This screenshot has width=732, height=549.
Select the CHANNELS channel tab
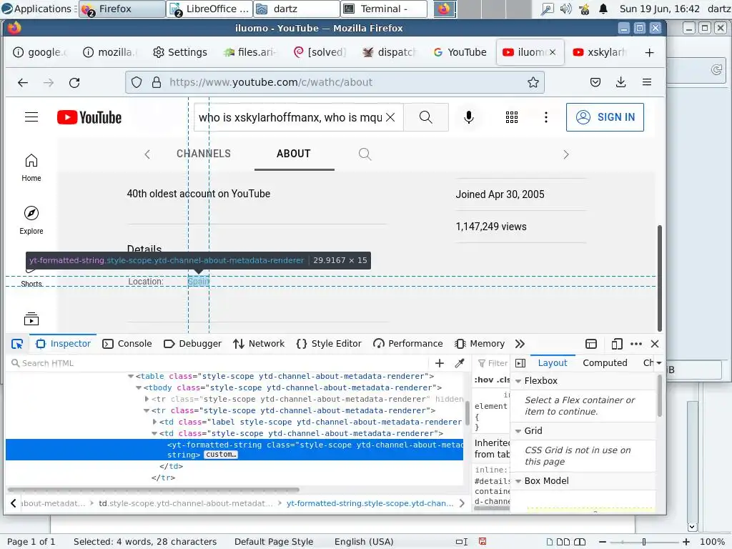pos(204,154)
